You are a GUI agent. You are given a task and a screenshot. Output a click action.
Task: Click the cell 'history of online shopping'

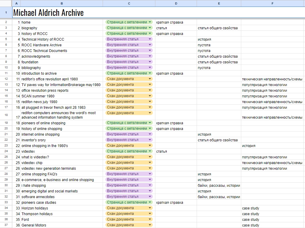[62, 128]
